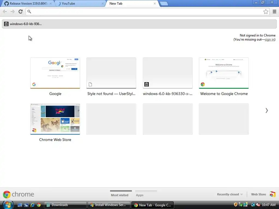Close the New Tab tab
The height and width of the screenshot is (209, 279).
click(x=155, y=4)
